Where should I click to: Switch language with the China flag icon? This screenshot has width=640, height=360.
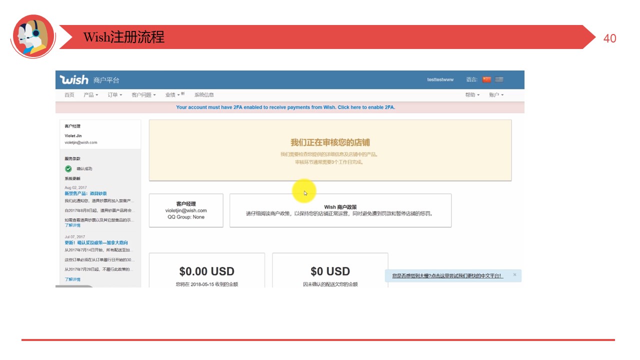[486, 79]
